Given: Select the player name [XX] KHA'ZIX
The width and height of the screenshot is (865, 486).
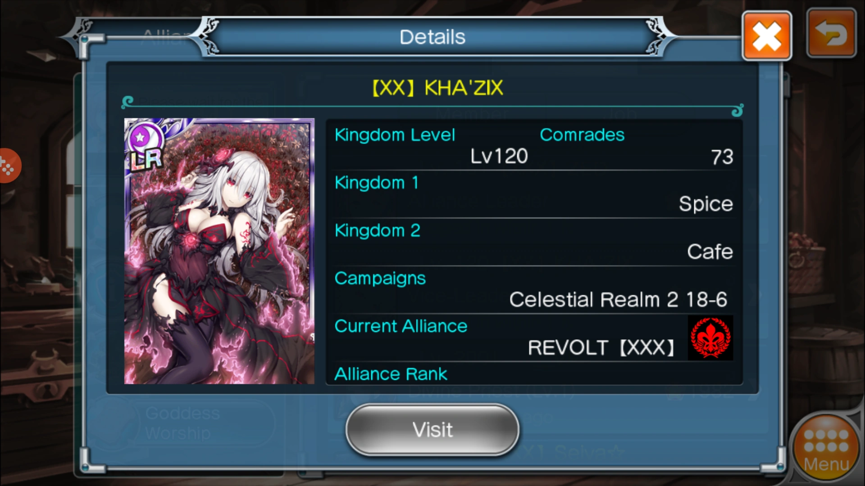Looking at the screenshot, I should [437, 88].
